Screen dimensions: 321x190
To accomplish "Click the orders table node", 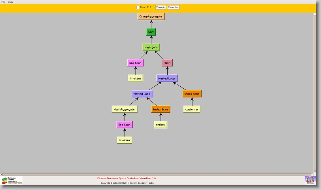I will (160, 125).
